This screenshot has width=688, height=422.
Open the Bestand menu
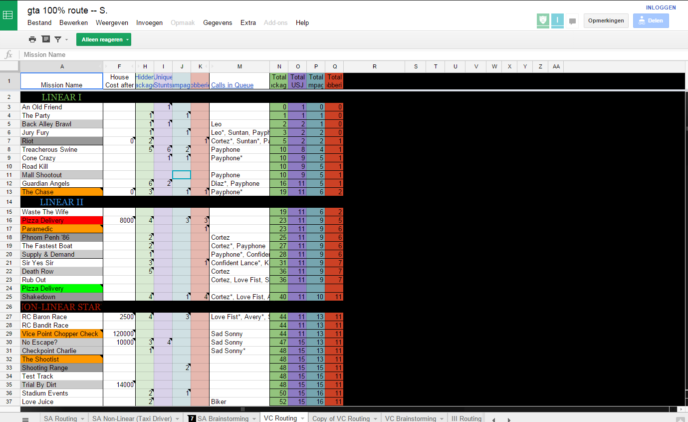(39, 22)
